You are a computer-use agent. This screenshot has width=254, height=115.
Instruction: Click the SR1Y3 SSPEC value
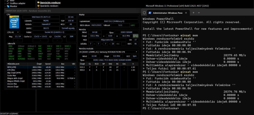(x=46, y=28)
